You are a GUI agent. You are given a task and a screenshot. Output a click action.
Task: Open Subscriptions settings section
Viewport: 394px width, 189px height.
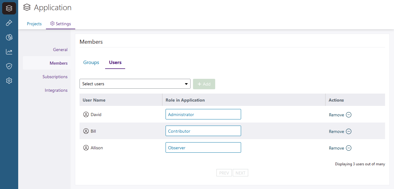click(55, 77)
